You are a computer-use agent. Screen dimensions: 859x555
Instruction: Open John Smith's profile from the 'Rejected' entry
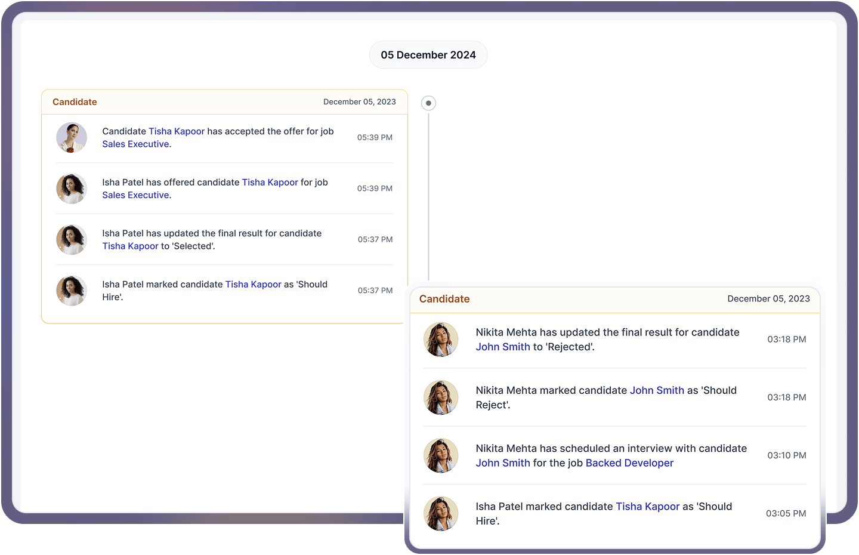point(503,347)
